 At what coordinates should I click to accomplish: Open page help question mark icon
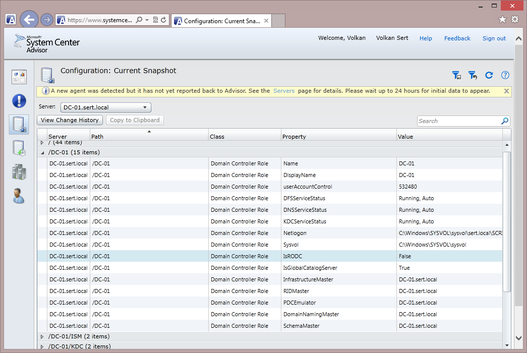click(505, 75)
